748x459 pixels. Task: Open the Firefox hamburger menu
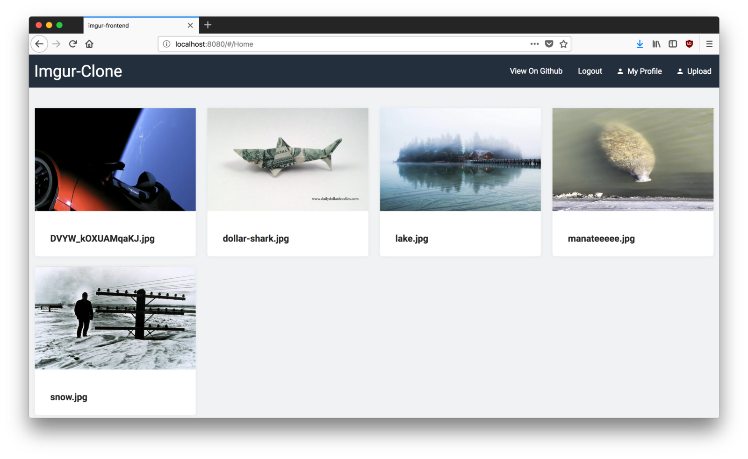pyautogui.click(x=709, y=44)
